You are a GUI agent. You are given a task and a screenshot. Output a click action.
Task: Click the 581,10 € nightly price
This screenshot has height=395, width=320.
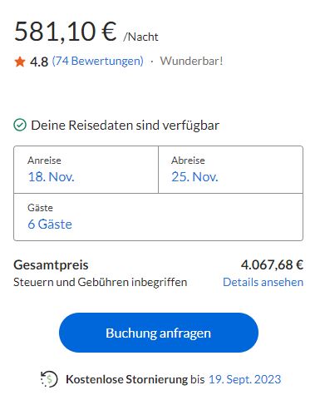pyautogui.click(x=66, y=32)
